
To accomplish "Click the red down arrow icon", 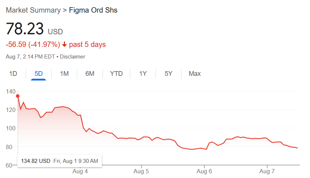I will pyautogui.click(x=64, y=44).
